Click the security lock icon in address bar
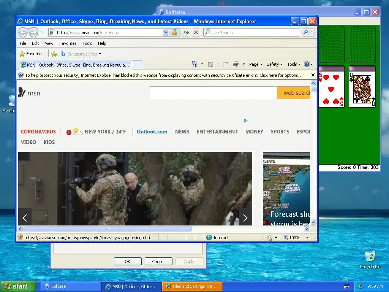Image resolution: width=389 pixels, height=292 pixels. tap(174, 33)
